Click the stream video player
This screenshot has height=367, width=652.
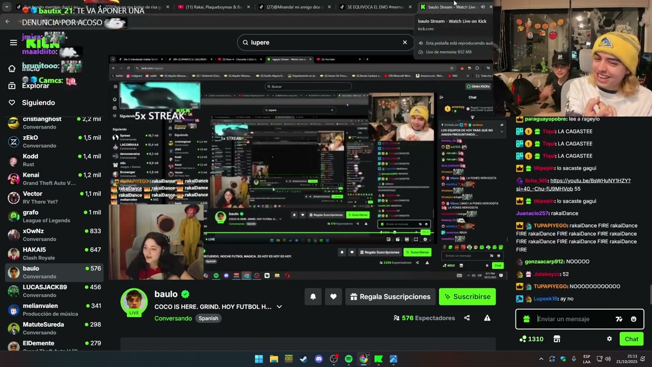coord(308,167)
